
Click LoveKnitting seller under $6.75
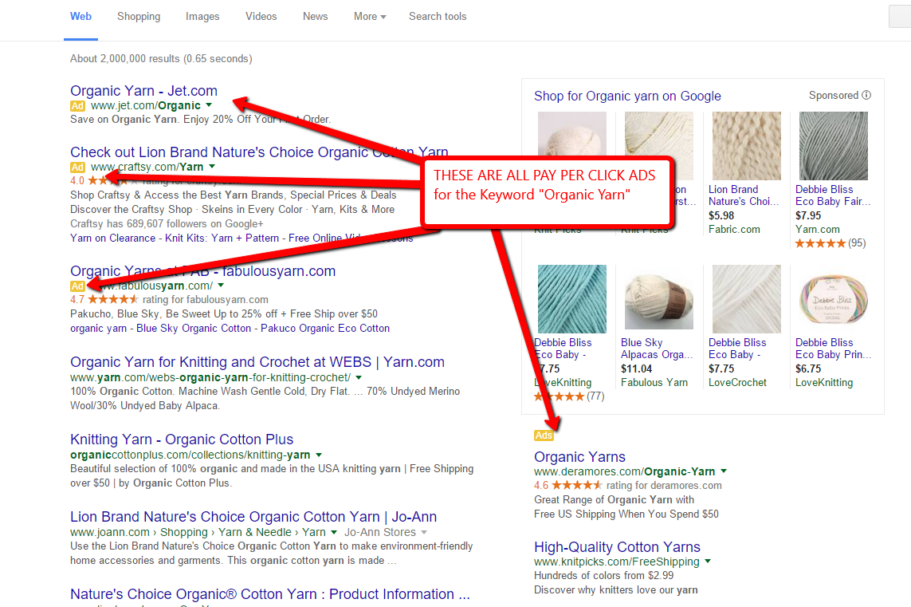click(824, 383)
